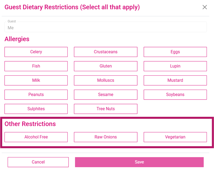The image size is (214, 169).
Task: Select the Raw Onions restriction
Action: point(106,137)
